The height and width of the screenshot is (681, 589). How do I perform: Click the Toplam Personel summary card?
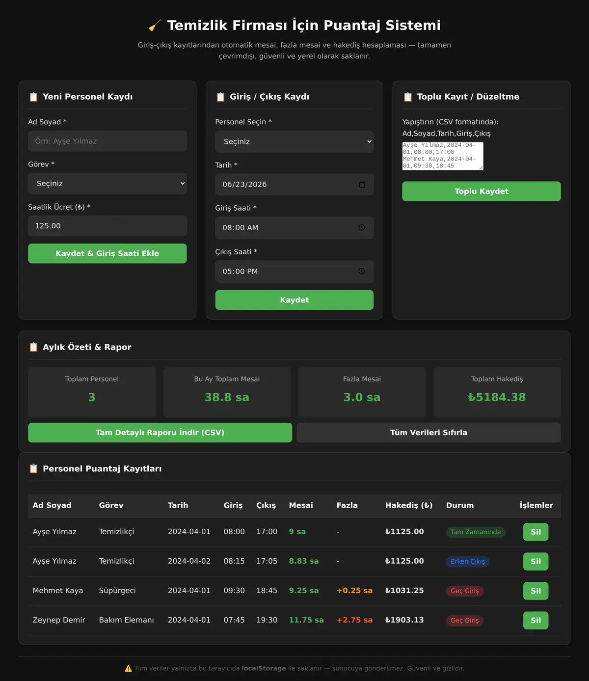tap(92, 392)
